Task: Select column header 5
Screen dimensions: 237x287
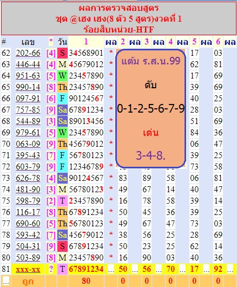Action: coord(194,42)
